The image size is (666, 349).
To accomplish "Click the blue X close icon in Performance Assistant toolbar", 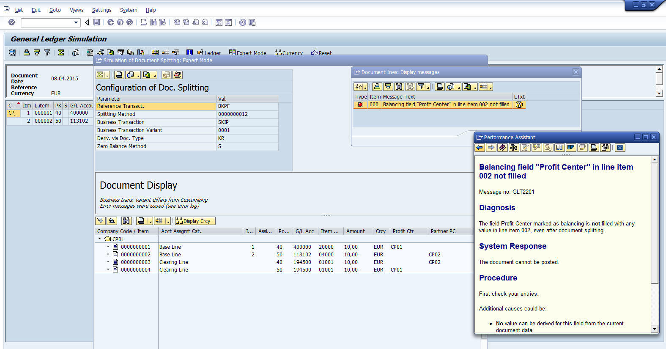I will click(620, 148).
